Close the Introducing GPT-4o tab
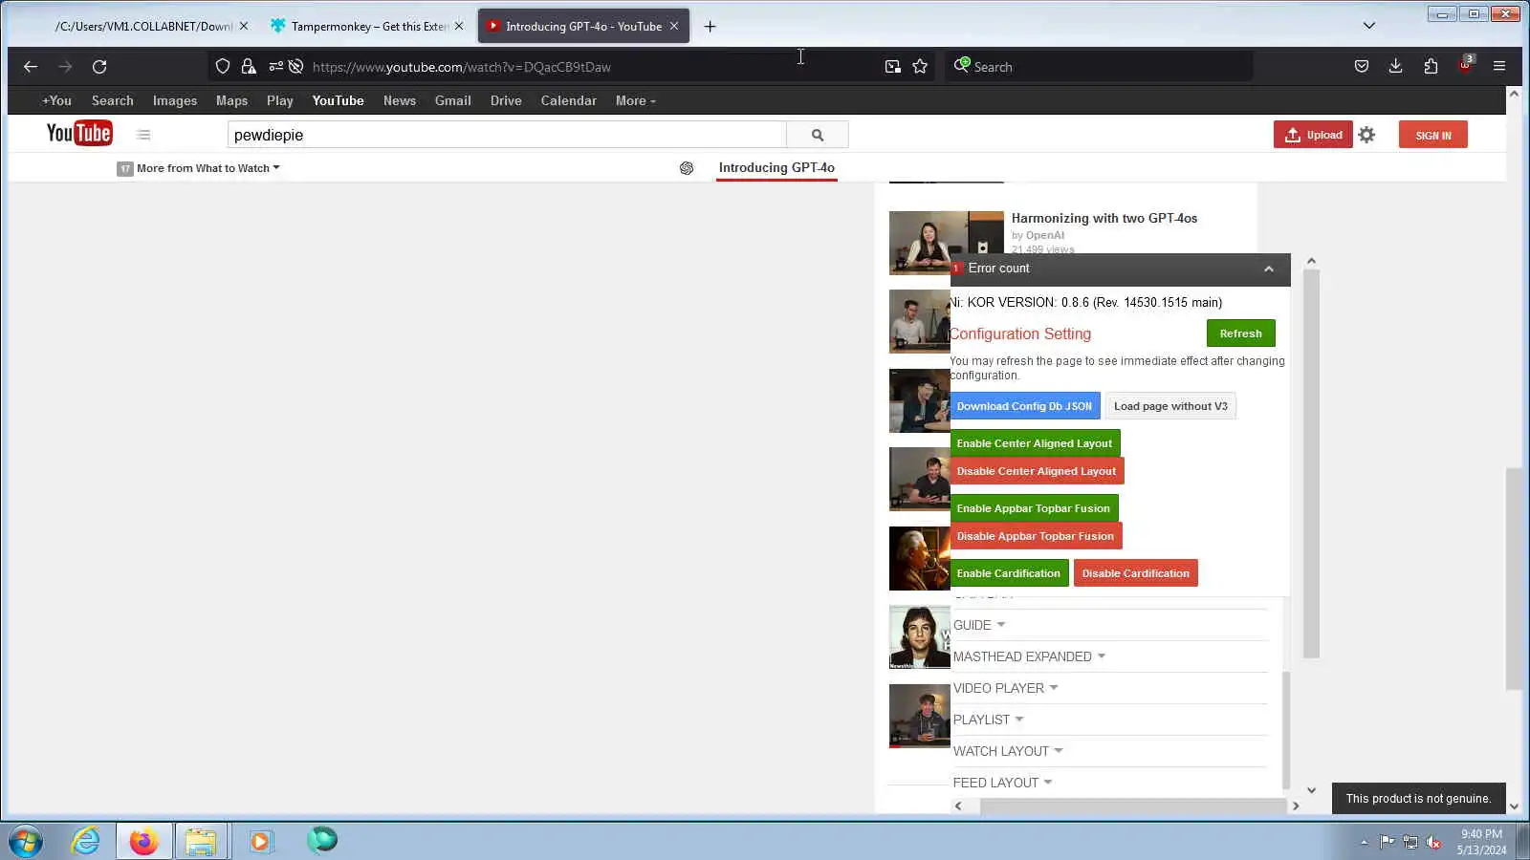This screenshot has width=1530, height=860. [x=674, y=27]
